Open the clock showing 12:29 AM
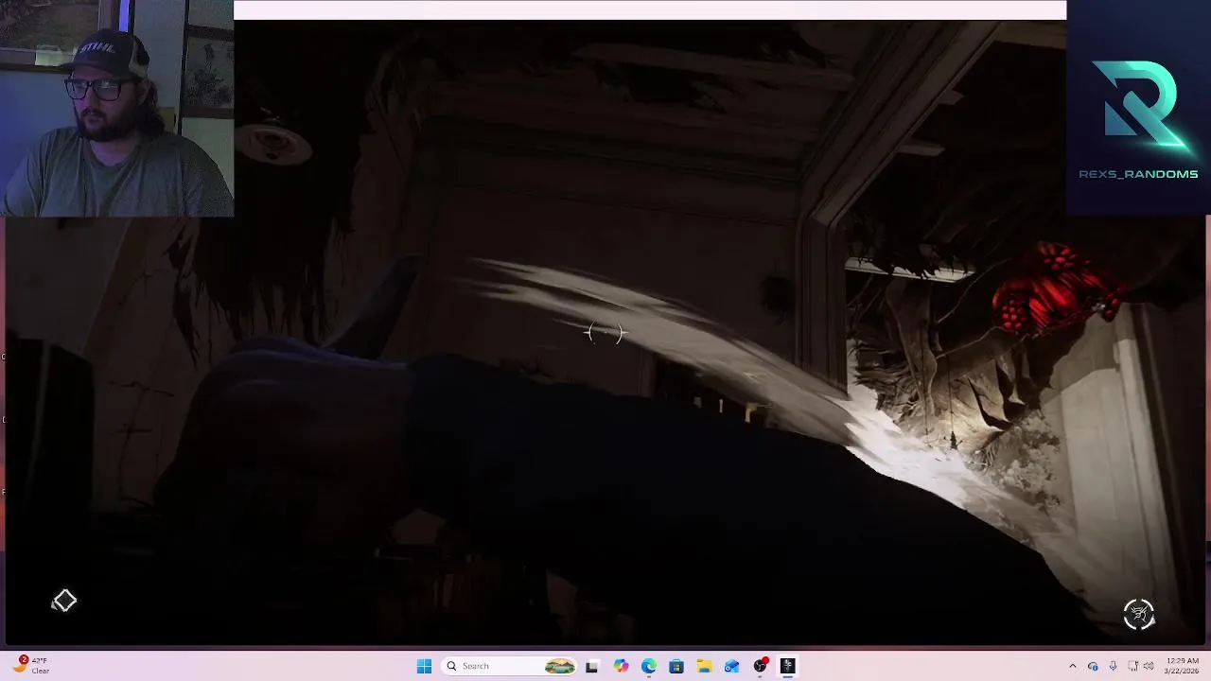 point(1182,666)
